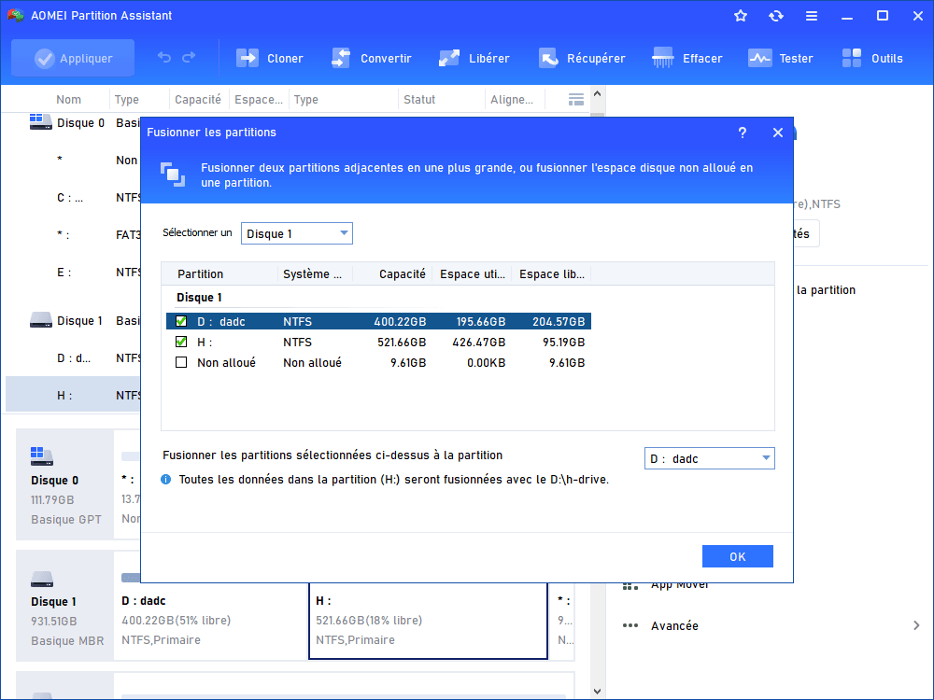Open the Convertir tool

[x=341, y=58]
